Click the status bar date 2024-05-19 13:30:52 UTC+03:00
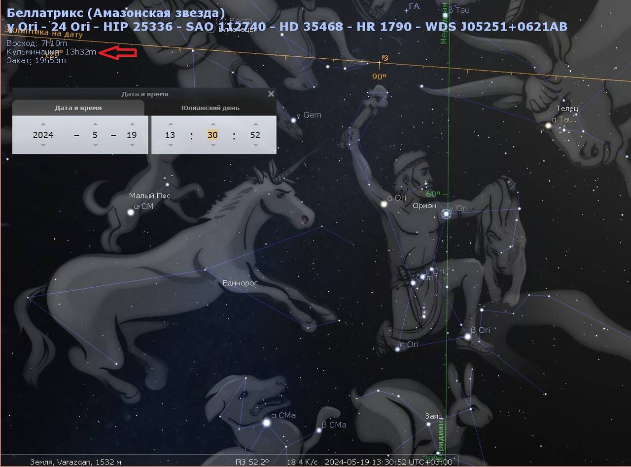 388,462
